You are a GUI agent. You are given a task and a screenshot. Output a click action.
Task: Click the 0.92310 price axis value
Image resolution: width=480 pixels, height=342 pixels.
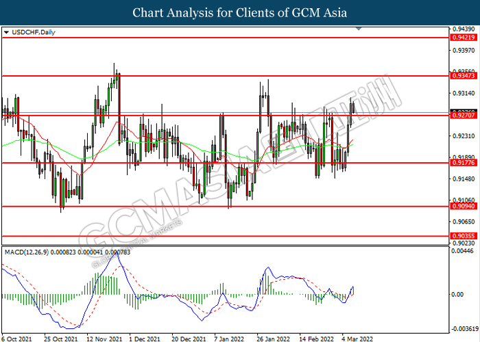click(464, 136)
